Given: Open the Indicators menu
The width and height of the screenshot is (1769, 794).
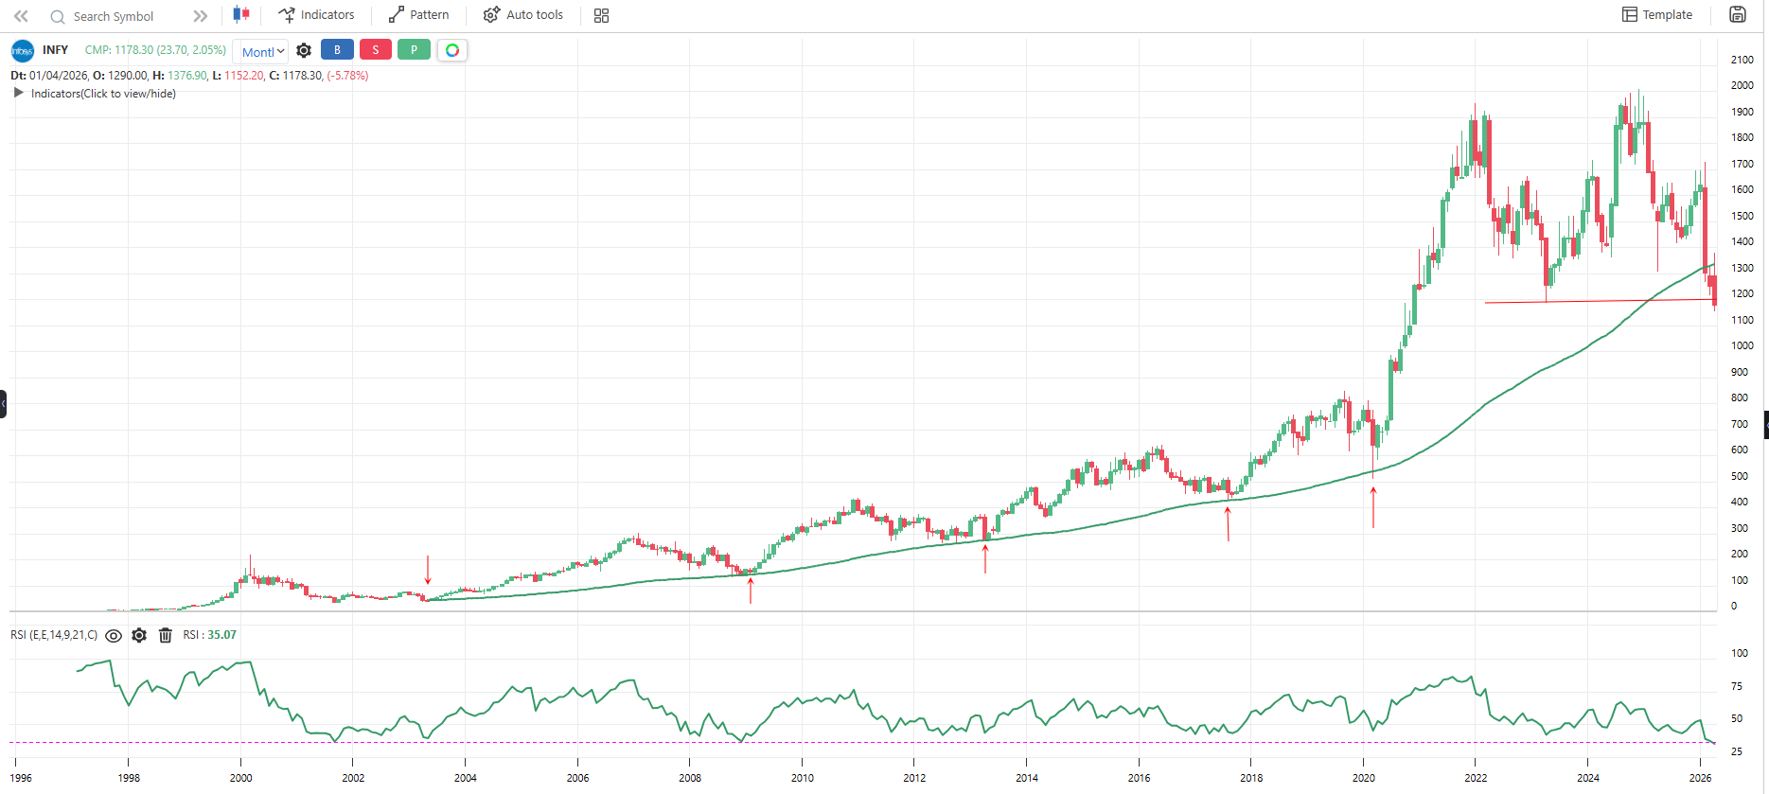Looking at the screenshot, I should [317, 15].
